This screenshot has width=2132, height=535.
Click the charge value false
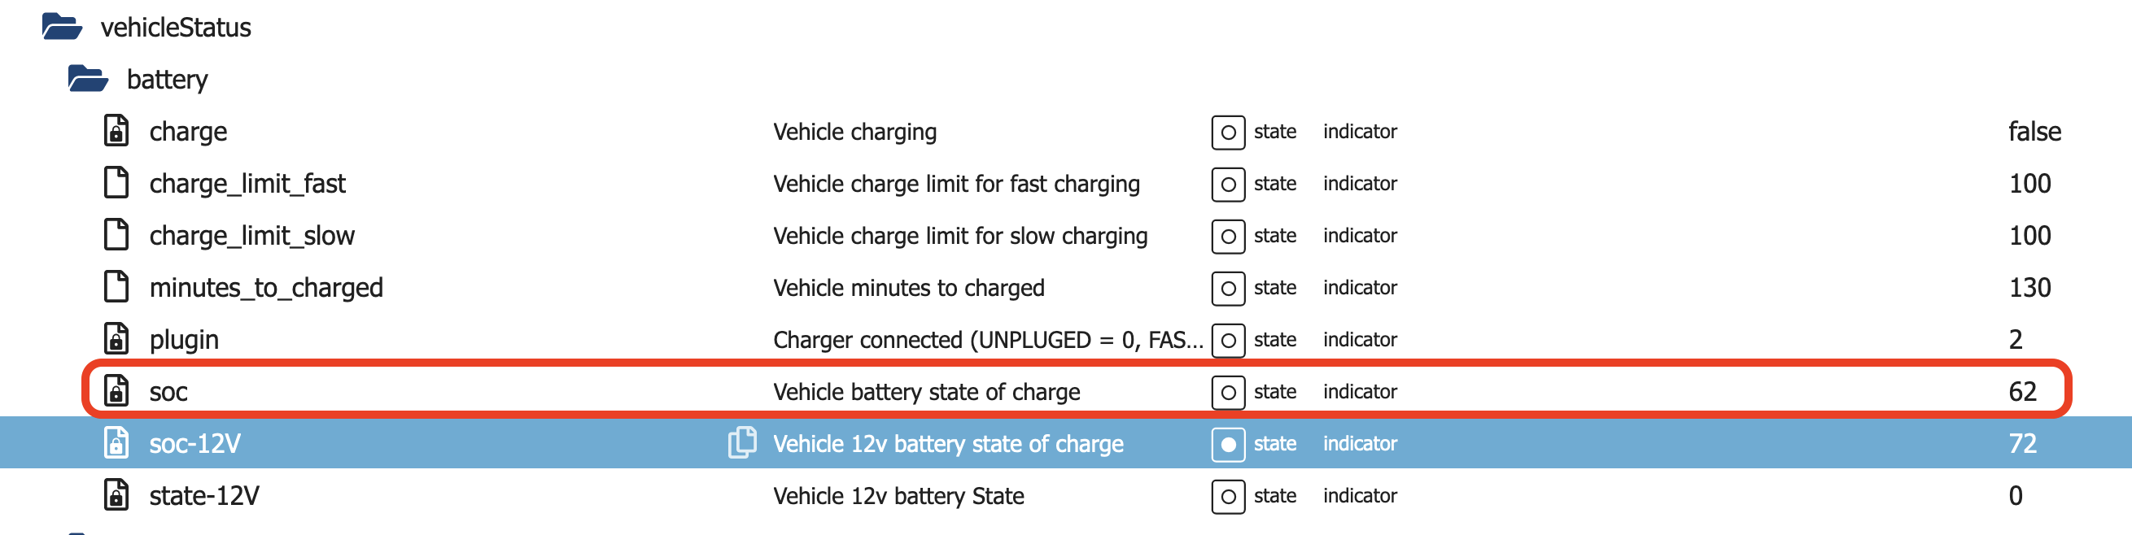coord(2034,133)
